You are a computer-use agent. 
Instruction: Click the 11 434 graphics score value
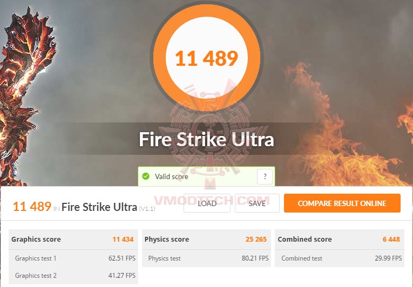pyautogui.click(x=123, y=239)
